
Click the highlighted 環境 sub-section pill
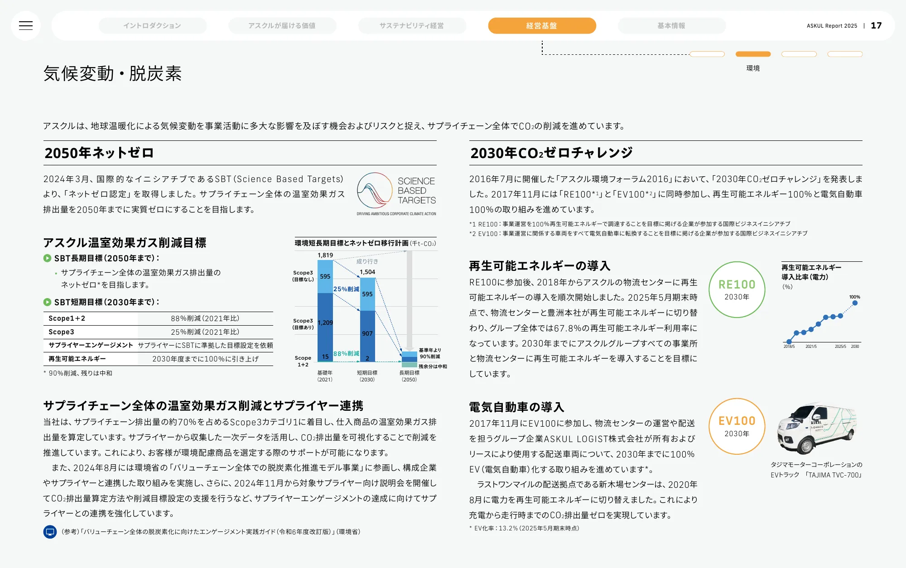point(753,54)
